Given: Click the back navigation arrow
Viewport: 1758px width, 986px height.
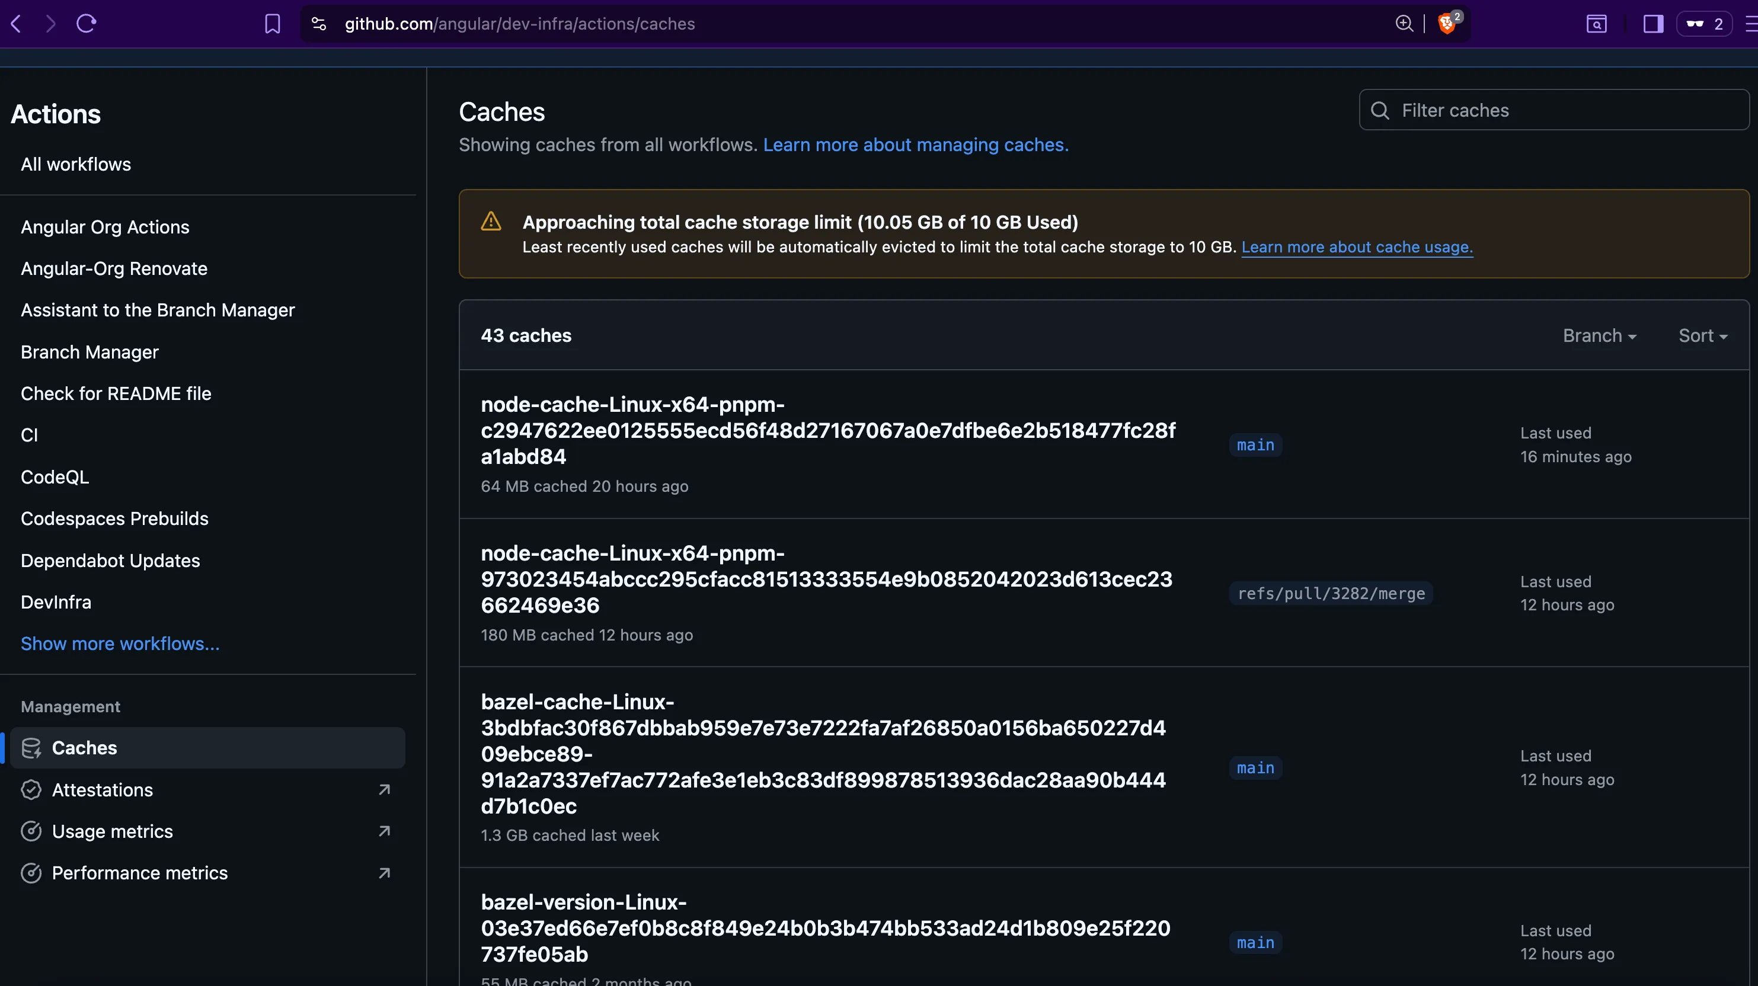Looking at the screenshot, I should tap(17, 23).
